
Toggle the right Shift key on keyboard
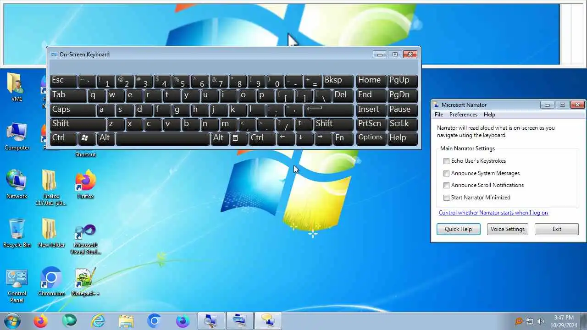(x=334, y=124)
